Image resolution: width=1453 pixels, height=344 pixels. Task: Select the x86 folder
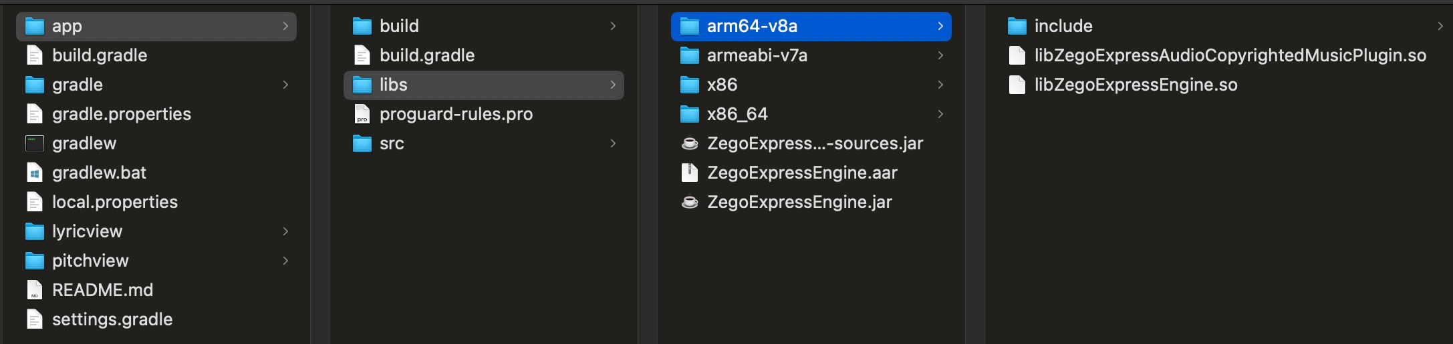point(811,85)
